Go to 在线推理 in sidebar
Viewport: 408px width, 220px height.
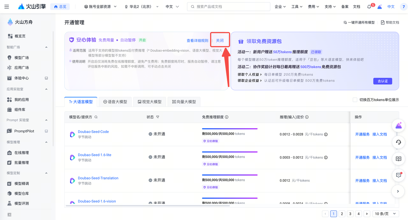(x=22, y=153)
